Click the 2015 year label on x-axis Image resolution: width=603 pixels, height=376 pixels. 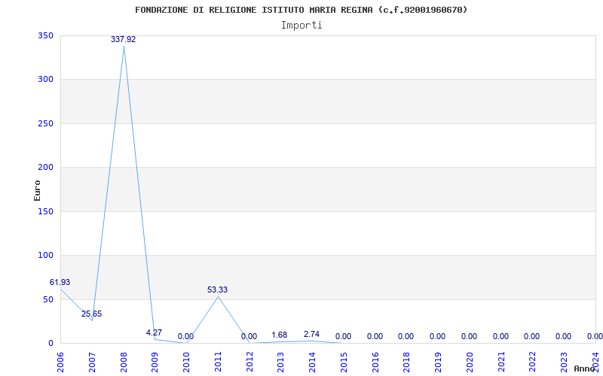(344, 362)
